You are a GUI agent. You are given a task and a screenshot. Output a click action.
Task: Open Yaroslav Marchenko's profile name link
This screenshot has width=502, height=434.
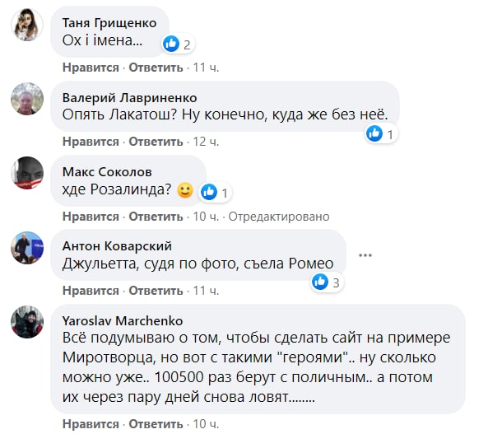(123, 320)
